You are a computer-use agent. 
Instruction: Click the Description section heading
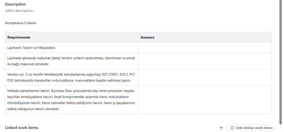[15, 4]
